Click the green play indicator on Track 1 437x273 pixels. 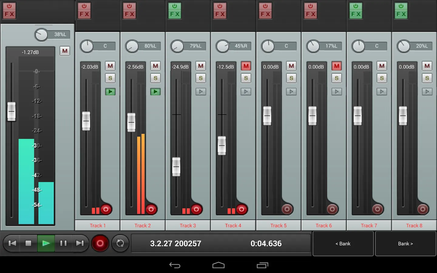click(110, 92)
